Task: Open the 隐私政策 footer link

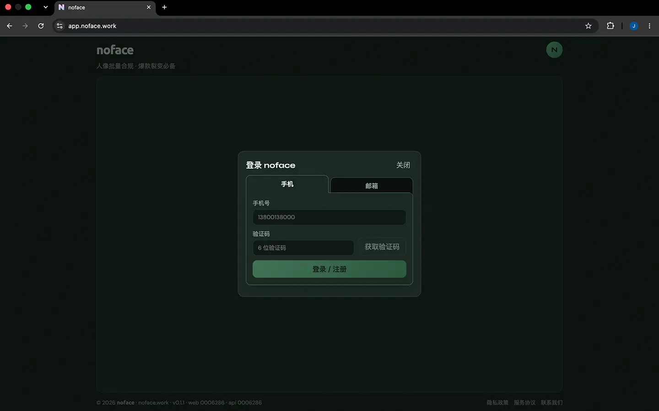Action: [497, 403]
